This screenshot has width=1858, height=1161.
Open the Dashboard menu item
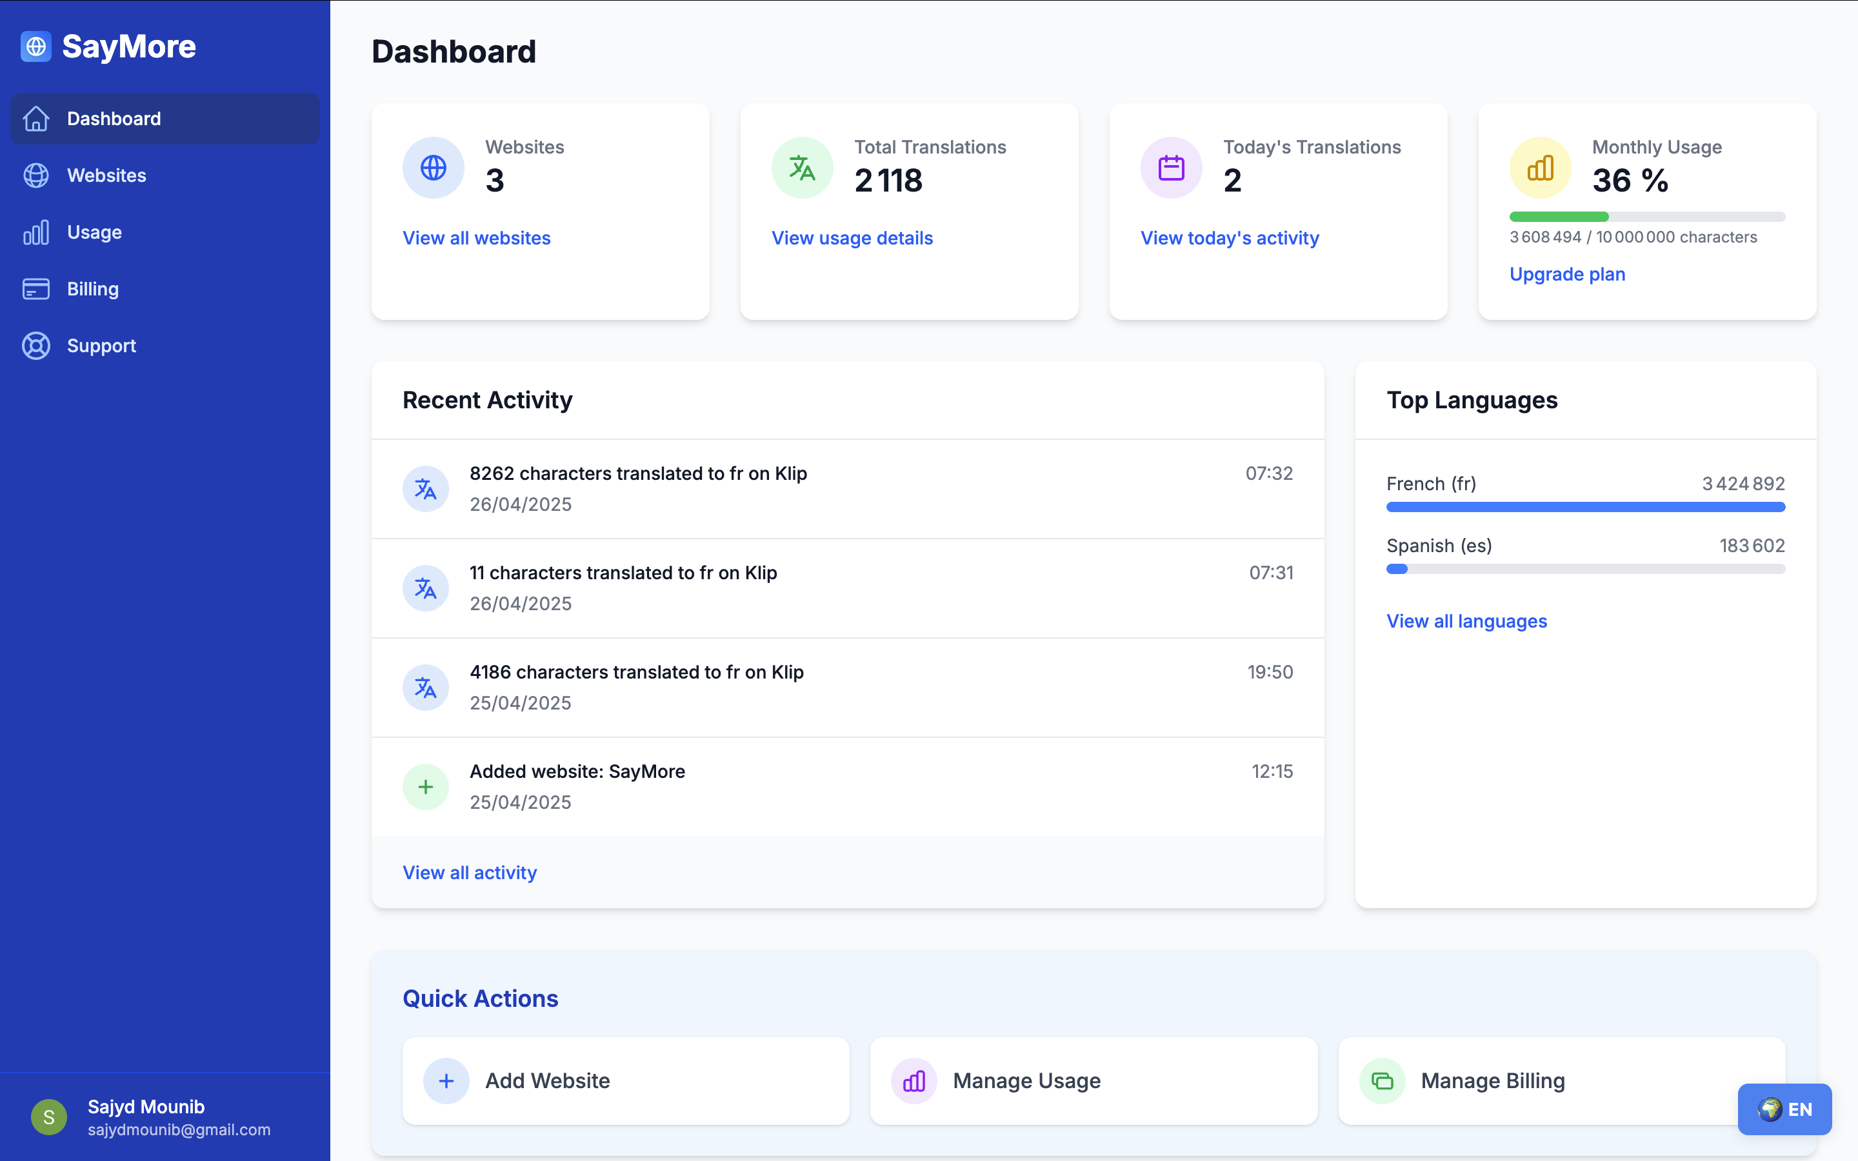pos(165,118)
